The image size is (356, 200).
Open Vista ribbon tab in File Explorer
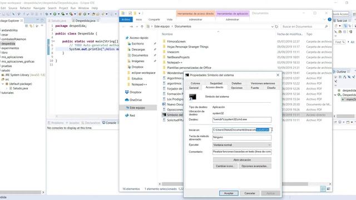(x=170, y=19)
